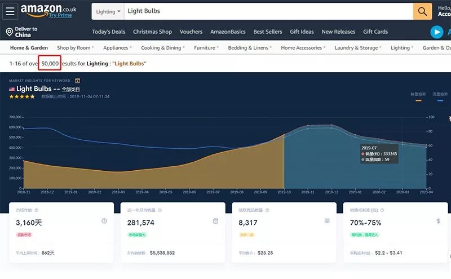451x279 pixels.
Task: Toggle the blue traffic trend legend
Action: click(x=440, y=96)
